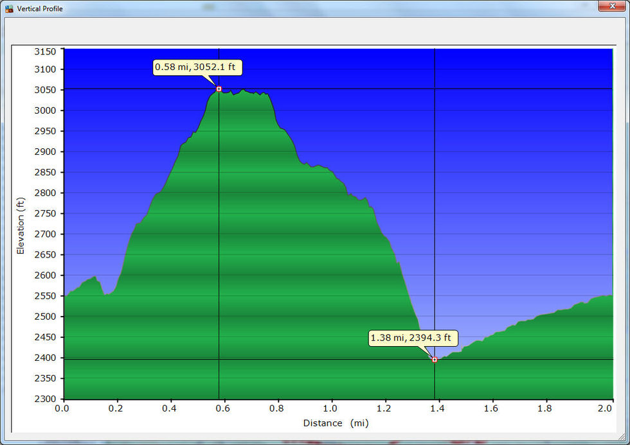Image resolution: width=630 pixels, height=445 pixels.
Task: Click the 1.8 distance axis label
Action: [x=545, y=408]
